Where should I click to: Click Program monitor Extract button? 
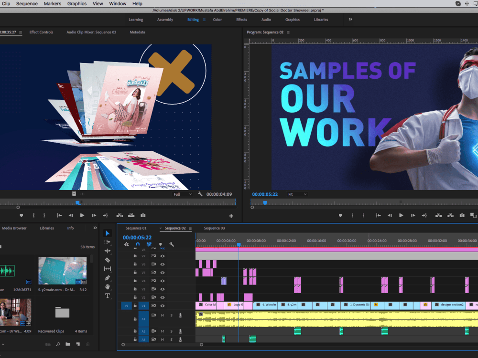tap(450, 215)
